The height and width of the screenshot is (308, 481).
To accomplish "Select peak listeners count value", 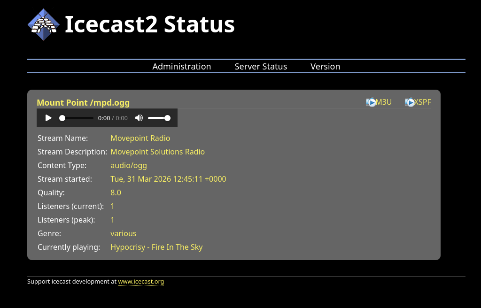I will [113, 220].
